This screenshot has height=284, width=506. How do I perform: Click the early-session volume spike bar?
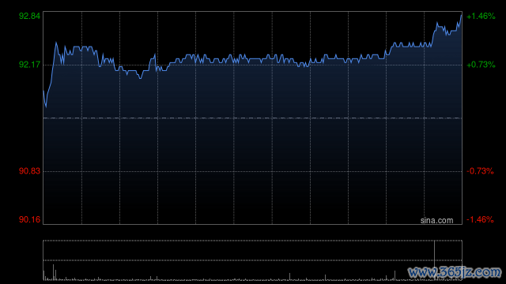53,271
